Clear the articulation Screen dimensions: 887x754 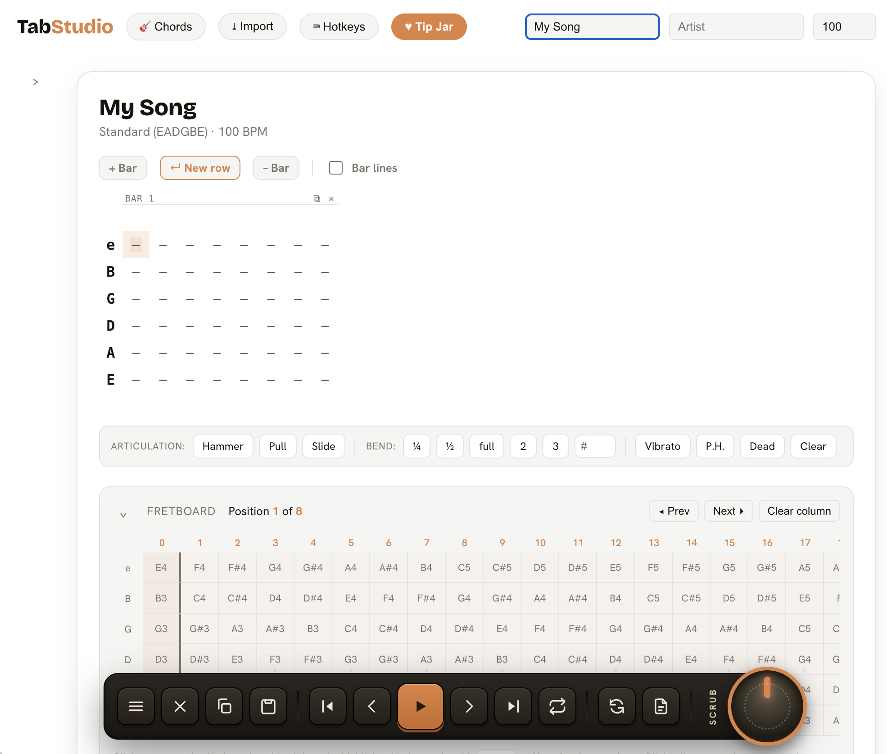pos(813,446)
